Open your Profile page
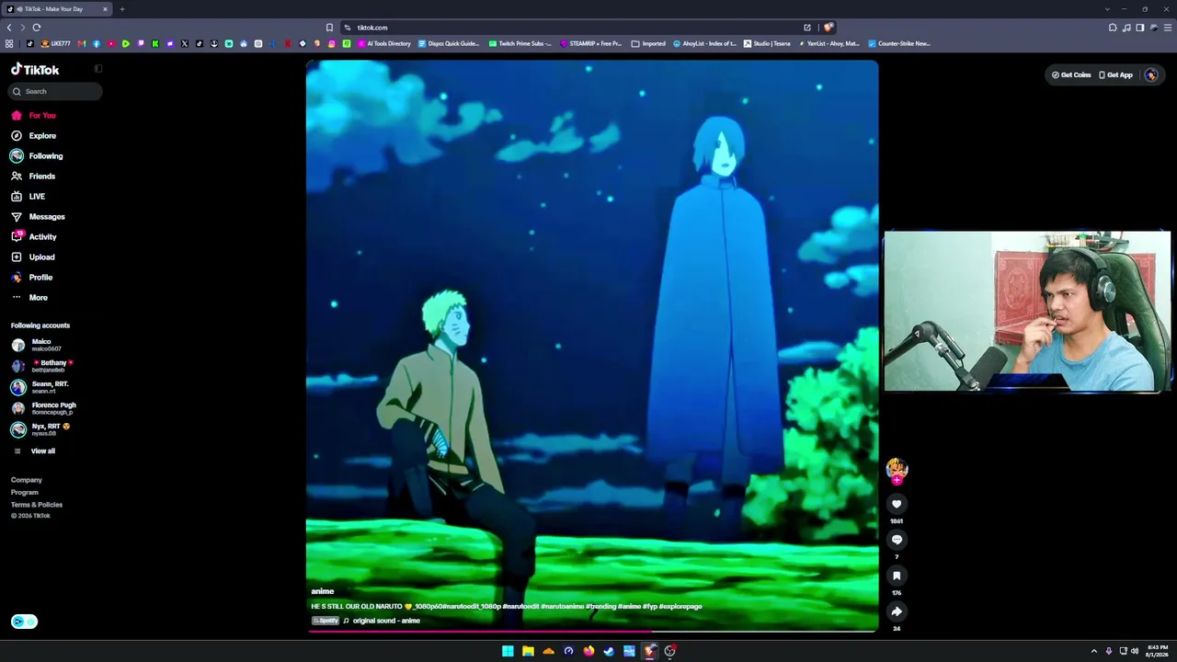The width and height of the screenshot is (1177, 662). tap(31, 278)
